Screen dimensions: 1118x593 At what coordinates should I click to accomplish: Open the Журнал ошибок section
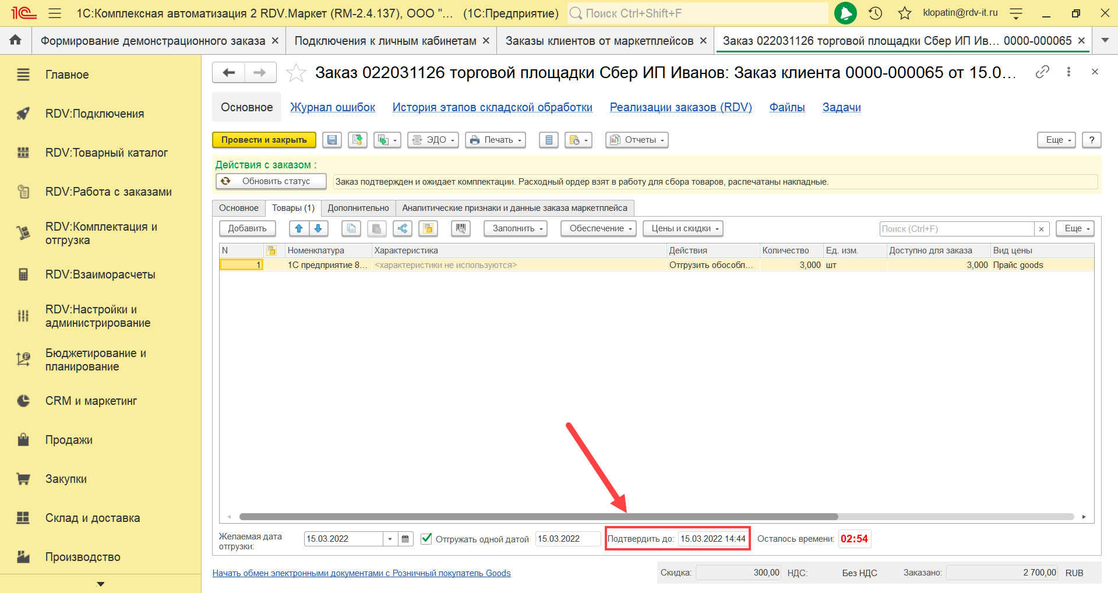[x=333, y=107]
